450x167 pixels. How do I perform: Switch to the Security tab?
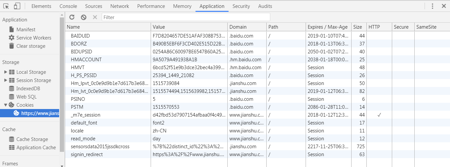pyautogui.click(x=241, y=6)
